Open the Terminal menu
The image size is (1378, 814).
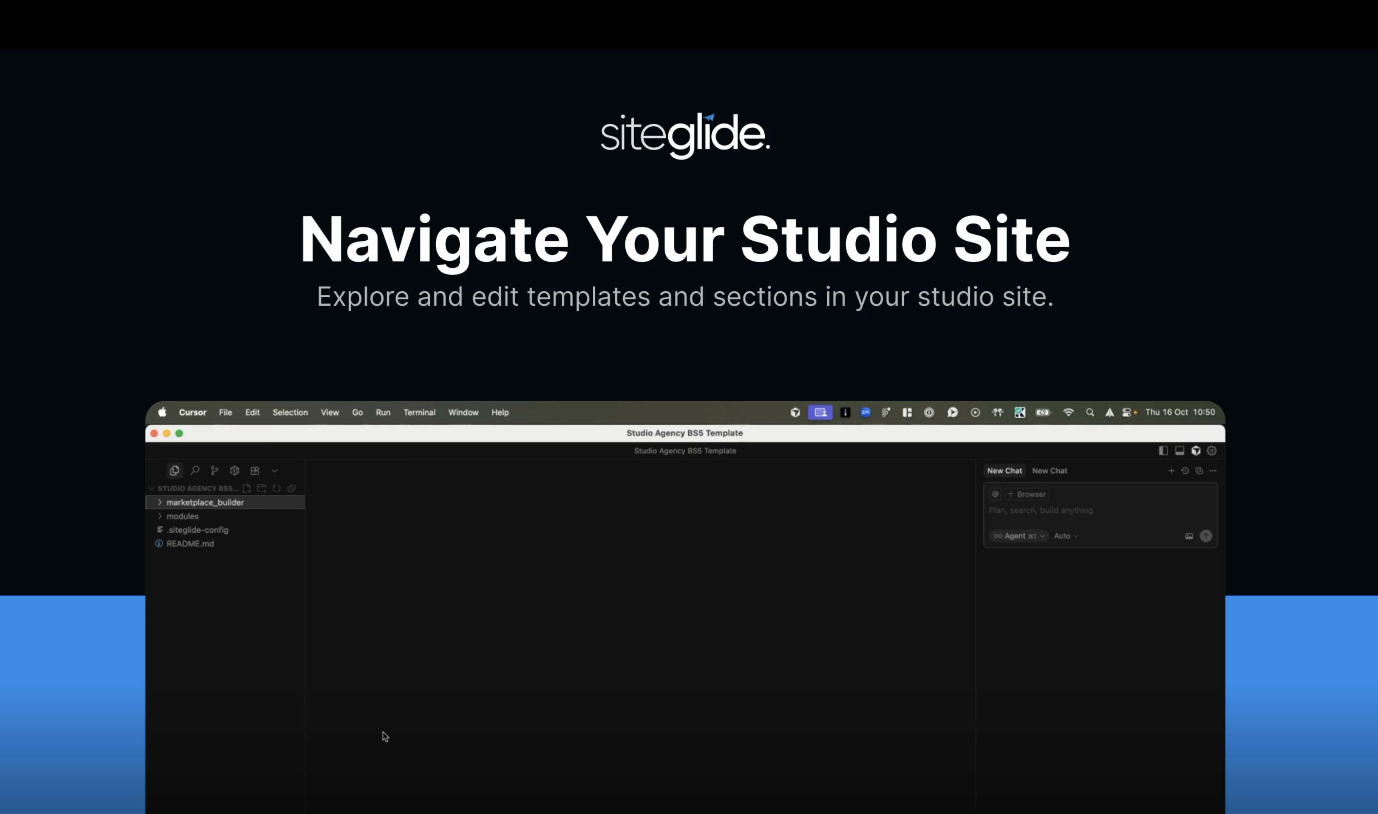(419, 413)
